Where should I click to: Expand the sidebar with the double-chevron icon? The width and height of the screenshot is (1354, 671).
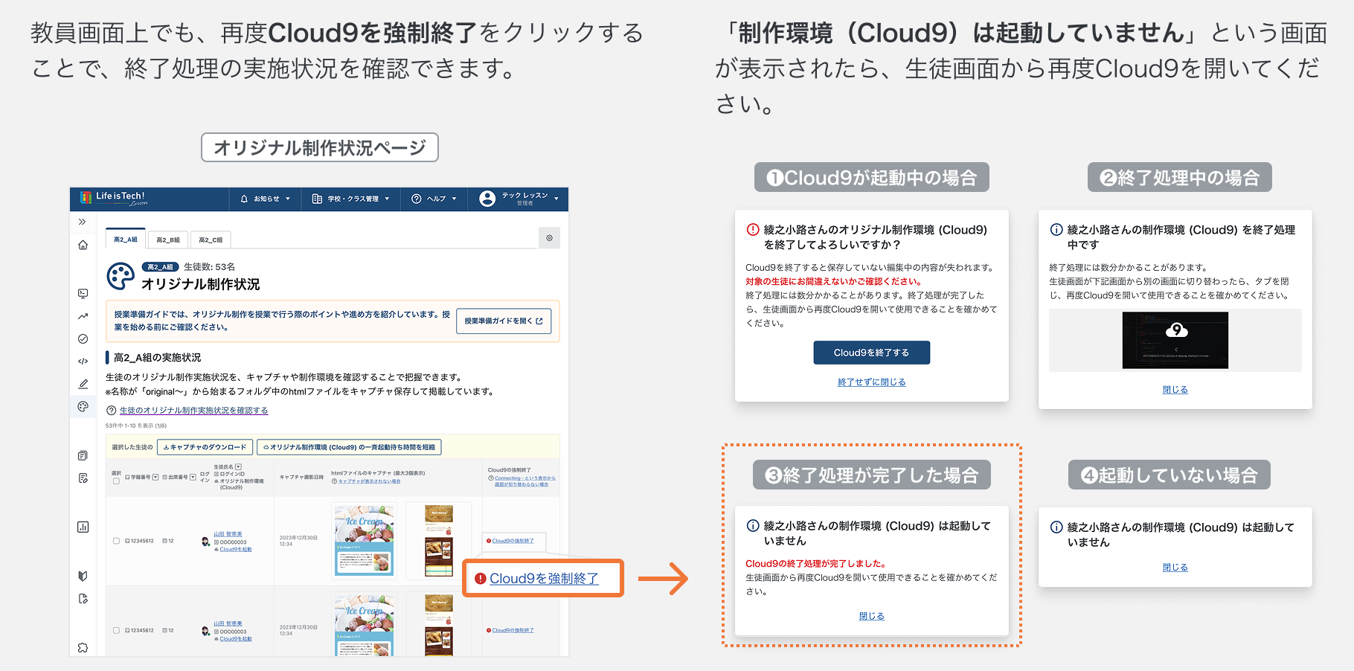click(83, 222)
